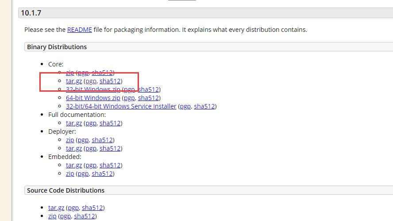Download the Deployer zip file
The height and width of the screenshot is (221, 393).
70,140
